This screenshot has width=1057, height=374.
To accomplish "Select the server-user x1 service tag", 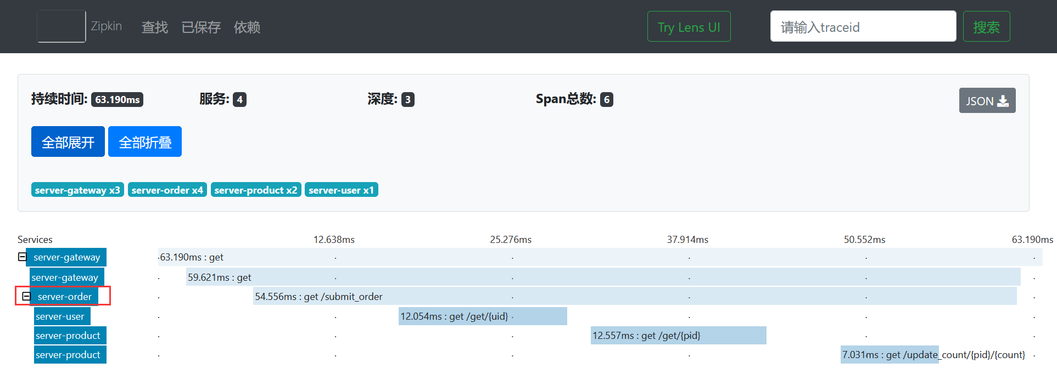I will [x=341, y=190].
